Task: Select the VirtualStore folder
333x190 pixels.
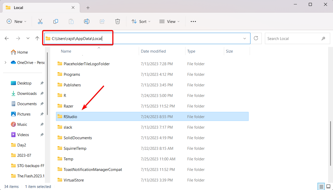Action: click(x=152, y=180)
